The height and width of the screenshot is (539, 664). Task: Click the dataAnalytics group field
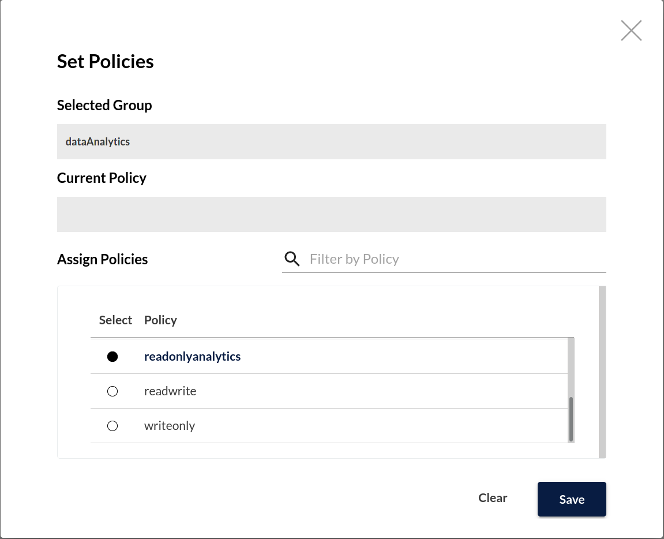[x=331, y=141]
